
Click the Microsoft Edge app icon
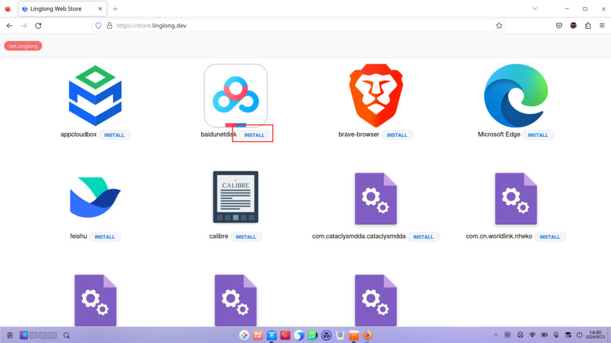coord(516,95)
